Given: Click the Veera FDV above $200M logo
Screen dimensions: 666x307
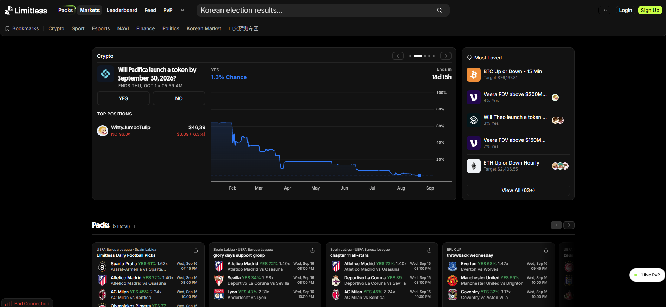Looking at the screenshot, I should coord(474,97).
